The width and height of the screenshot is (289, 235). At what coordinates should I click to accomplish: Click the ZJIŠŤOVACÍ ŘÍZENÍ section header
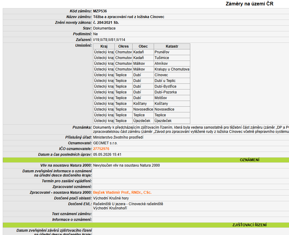point(249,225)
